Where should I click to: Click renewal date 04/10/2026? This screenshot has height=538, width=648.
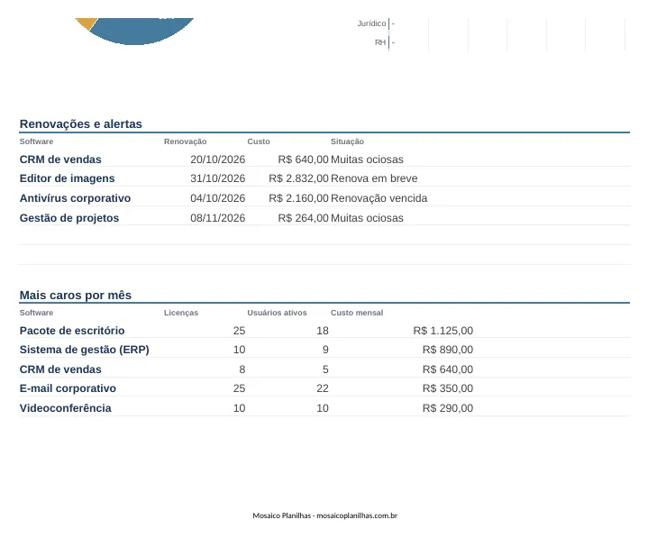pyautogui.click(x=218, y=198)
